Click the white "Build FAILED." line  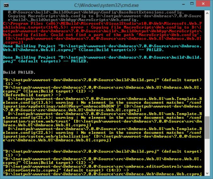[x=19, y=72]
